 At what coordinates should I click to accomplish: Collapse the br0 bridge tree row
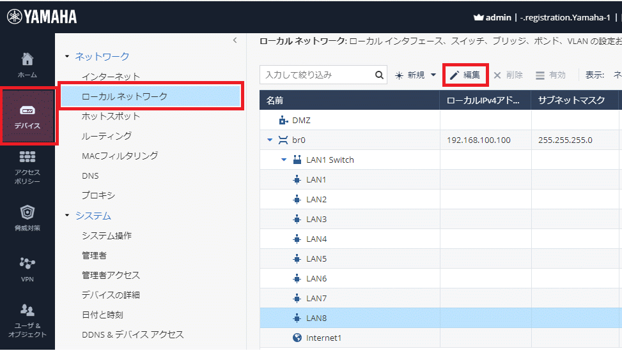click(x=270, y=140)
